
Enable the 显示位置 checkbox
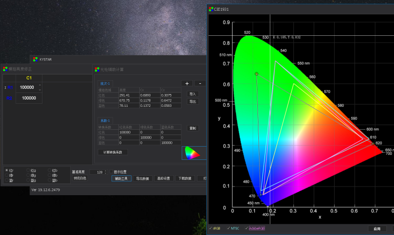tap(111, 172)
